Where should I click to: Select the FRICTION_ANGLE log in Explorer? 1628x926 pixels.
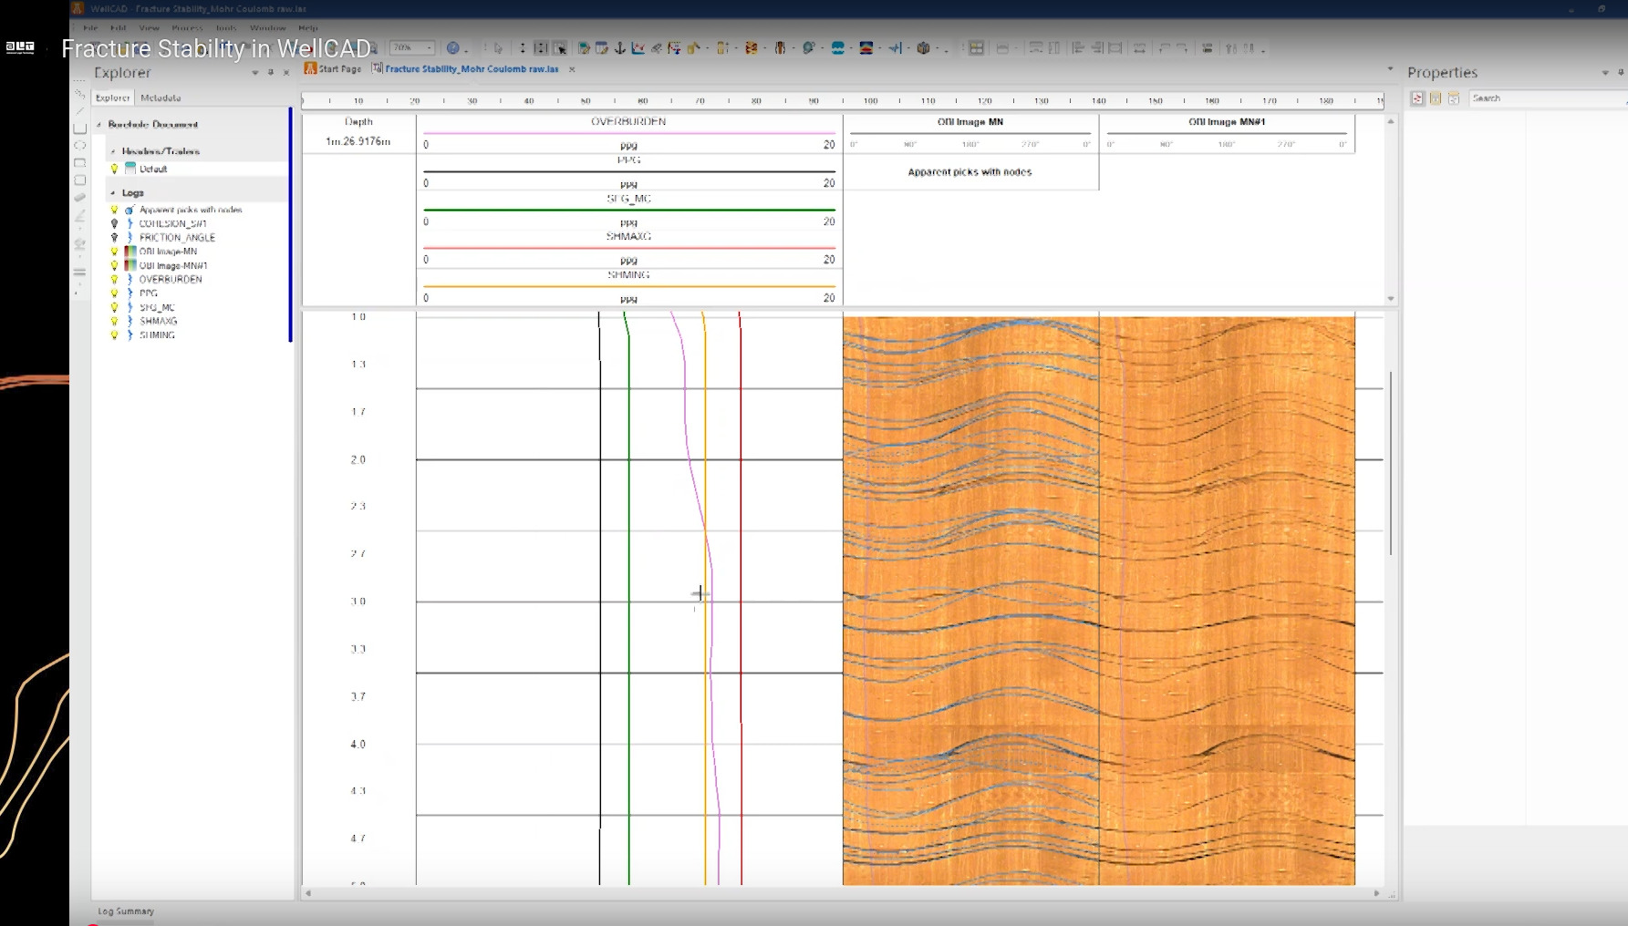coord(177,237)
